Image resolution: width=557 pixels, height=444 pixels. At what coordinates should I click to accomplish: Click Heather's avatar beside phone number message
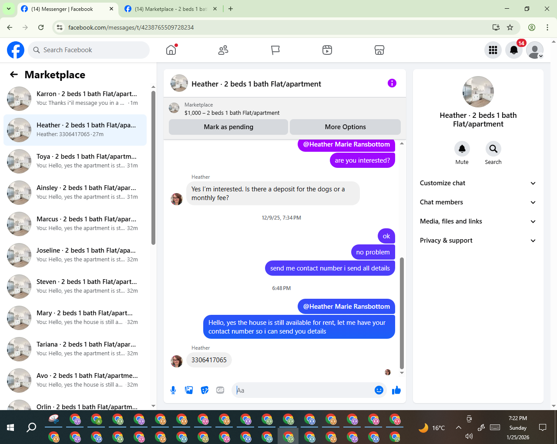[177, 361]
